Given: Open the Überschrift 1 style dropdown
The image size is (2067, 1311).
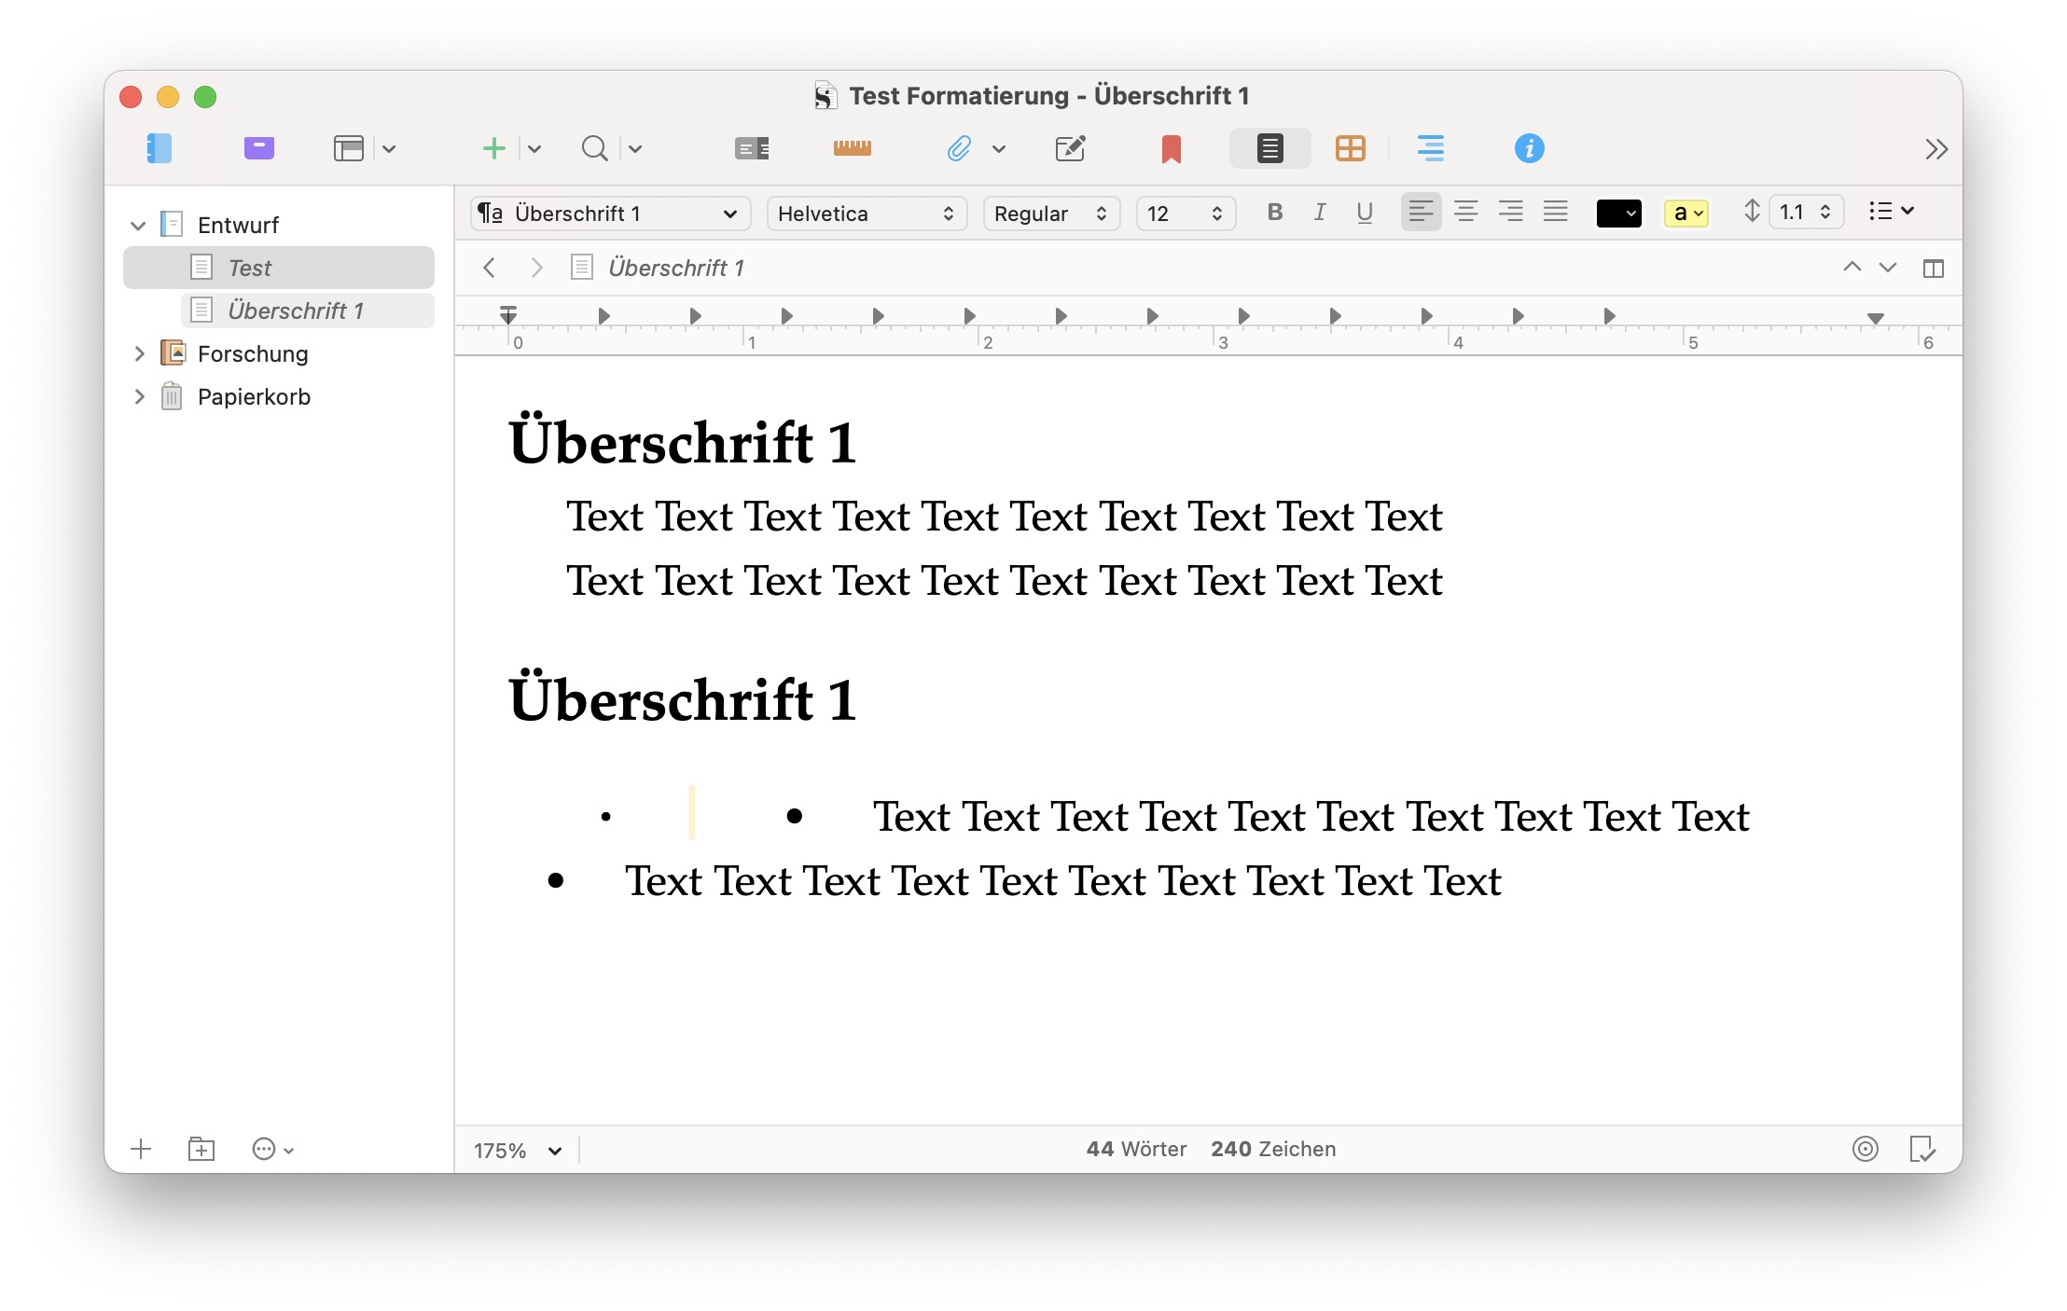Looking at the screenshot, I should (x=610, y=214).
